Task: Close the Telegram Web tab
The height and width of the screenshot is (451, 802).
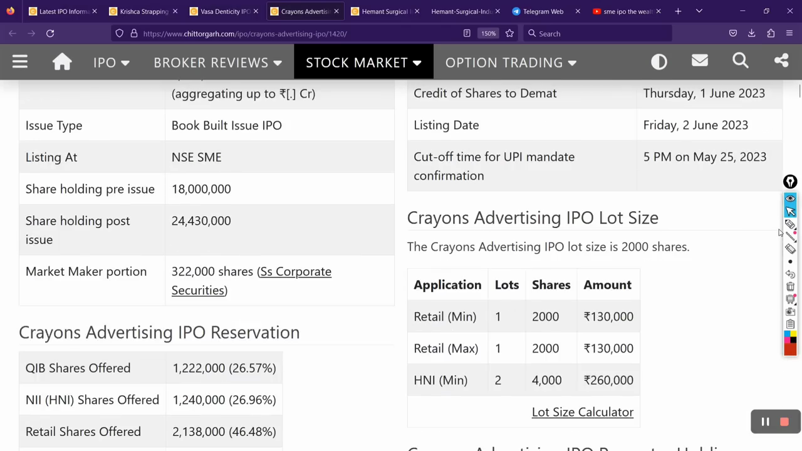Action: pyautogui.click(x=578, y=11)
